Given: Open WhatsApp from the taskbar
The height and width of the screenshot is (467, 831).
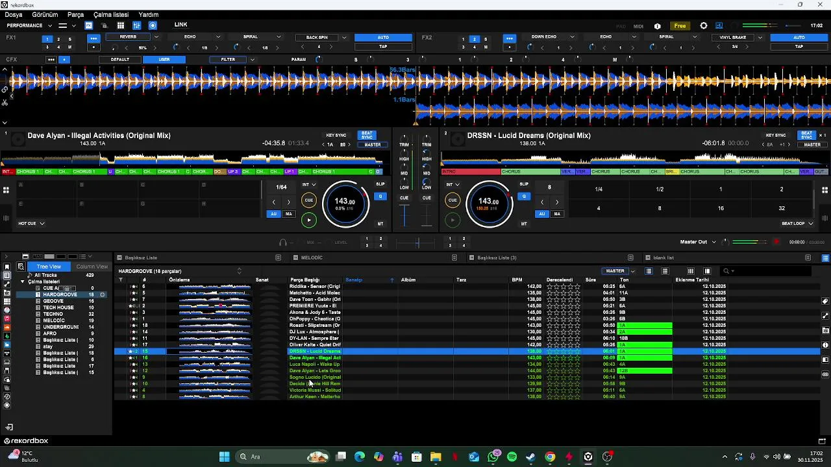Looking at the screenshot, I should click(493, 457).
